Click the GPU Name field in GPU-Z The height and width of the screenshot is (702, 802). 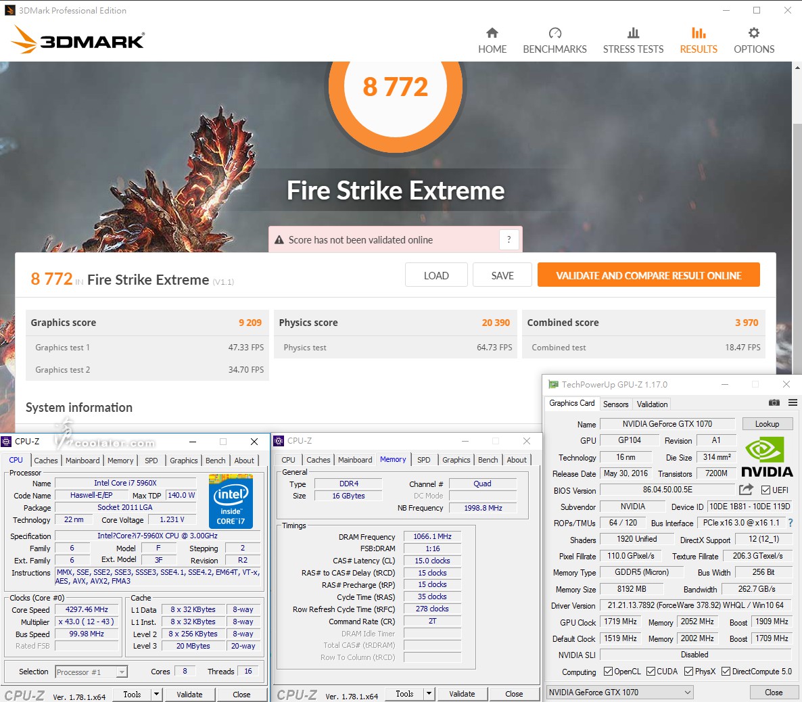point(667,423)
